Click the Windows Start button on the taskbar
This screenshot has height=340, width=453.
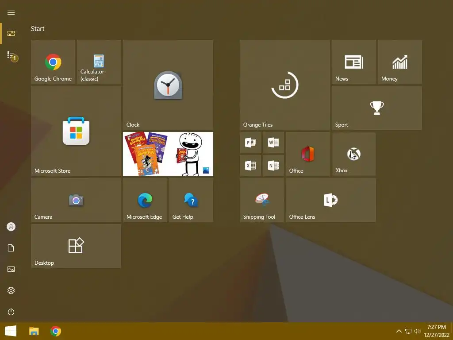pos(11,331)
